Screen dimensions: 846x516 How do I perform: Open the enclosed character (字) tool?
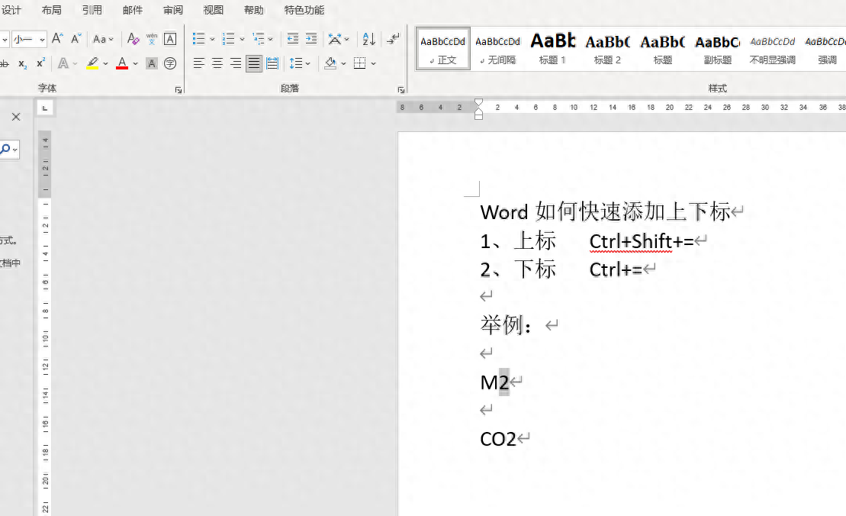click(x=170, y=63)
